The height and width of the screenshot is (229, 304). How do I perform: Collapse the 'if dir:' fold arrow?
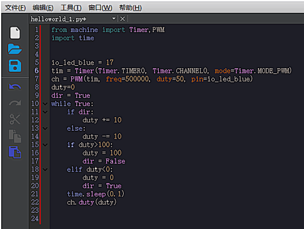45,112
